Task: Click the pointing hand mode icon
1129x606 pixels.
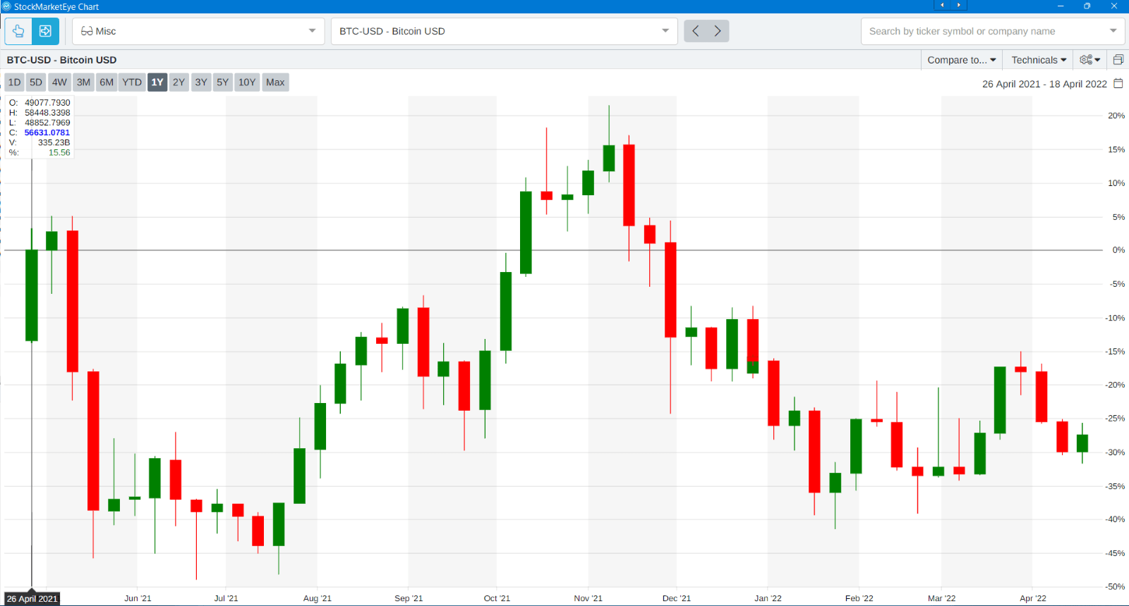Action: point(18,31)
